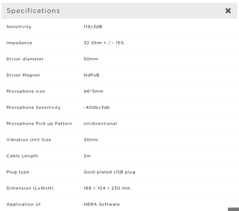
Task: Click the HERA Software value
Action: [x=102, y=204]
